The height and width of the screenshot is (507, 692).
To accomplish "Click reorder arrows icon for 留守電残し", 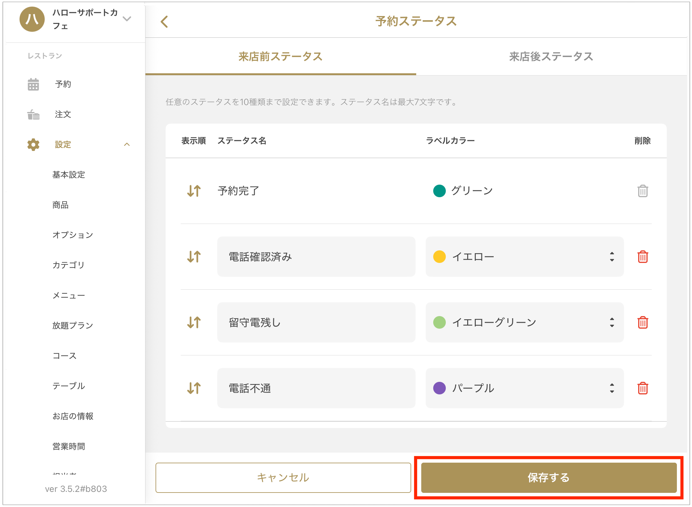I will [194, 322].
